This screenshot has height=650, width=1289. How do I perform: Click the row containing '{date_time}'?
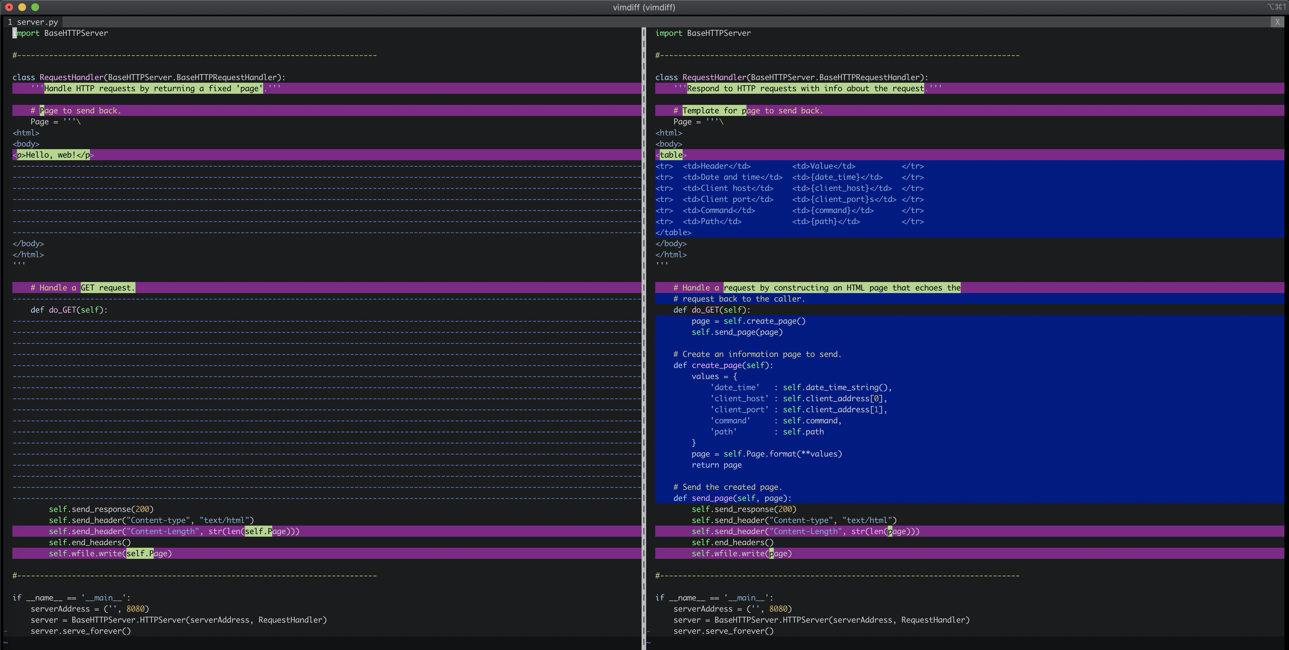point(790,177)
